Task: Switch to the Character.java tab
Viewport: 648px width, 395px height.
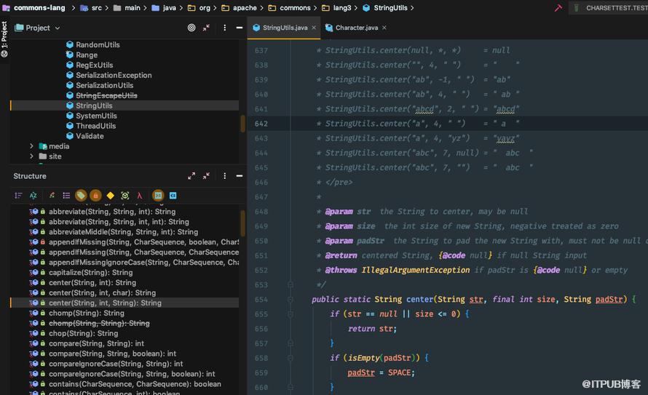Action: (x=356, y=28)
